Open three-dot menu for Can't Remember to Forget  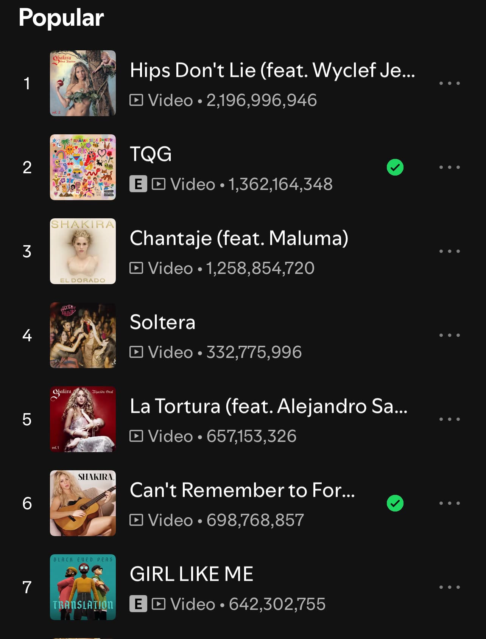[449, 503]
